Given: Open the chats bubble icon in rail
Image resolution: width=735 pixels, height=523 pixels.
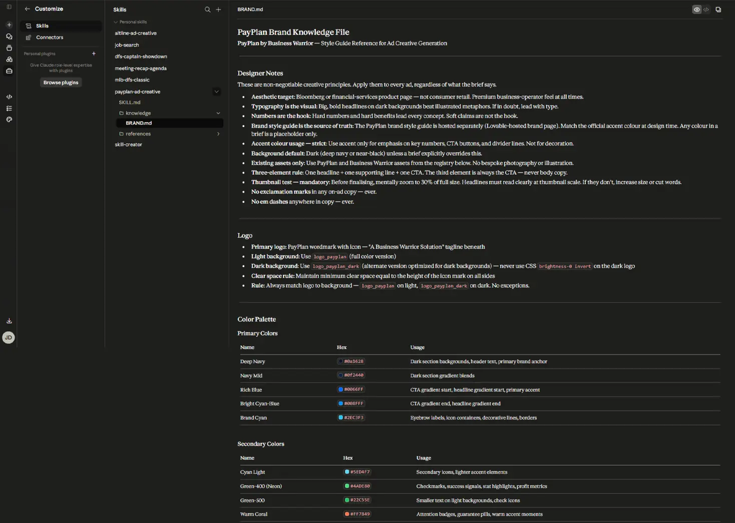Looking at the screenshot, I should click(x=9, y=37).
